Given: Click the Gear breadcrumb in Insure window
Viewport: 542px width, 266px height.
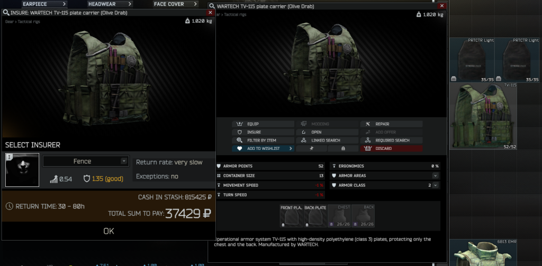Looking at the screenshot, I should pos(10,21).
